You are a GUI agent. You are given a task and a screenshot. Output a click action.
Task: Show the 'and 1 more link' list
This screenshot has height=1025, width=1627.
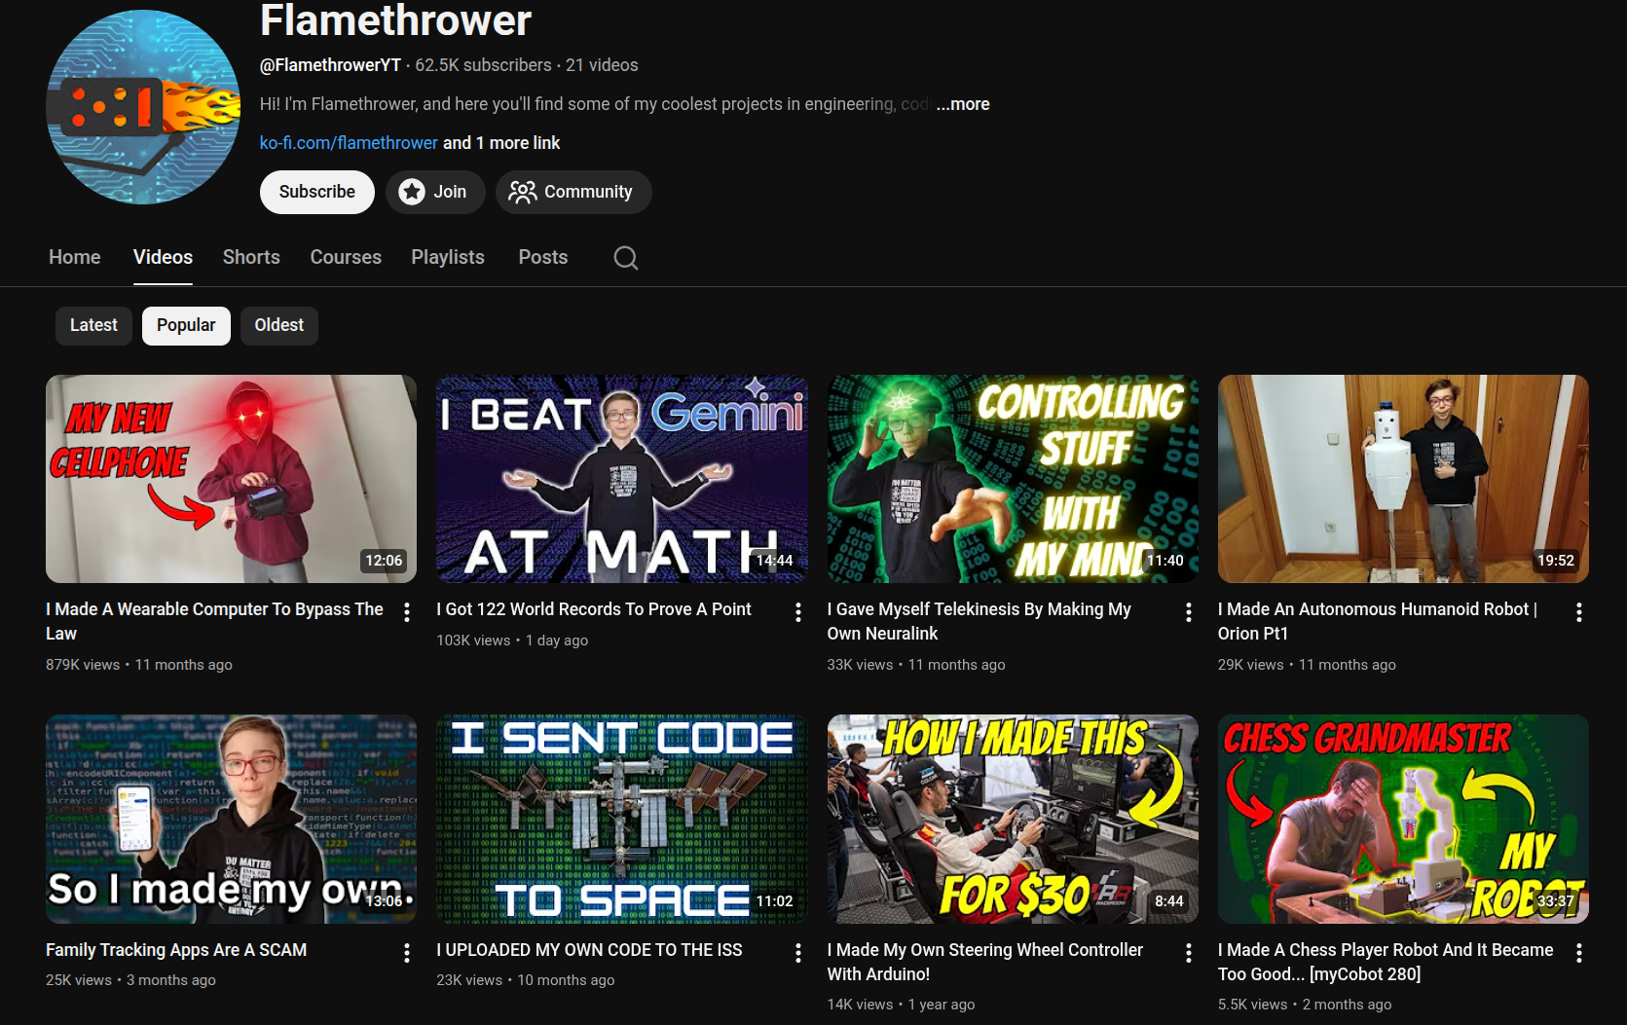[x=501, y=143]
